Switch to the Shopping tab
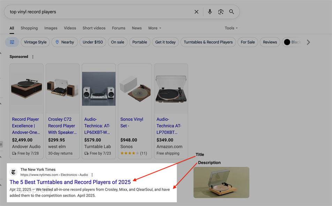332x206 pixels. tap(29, 28)
